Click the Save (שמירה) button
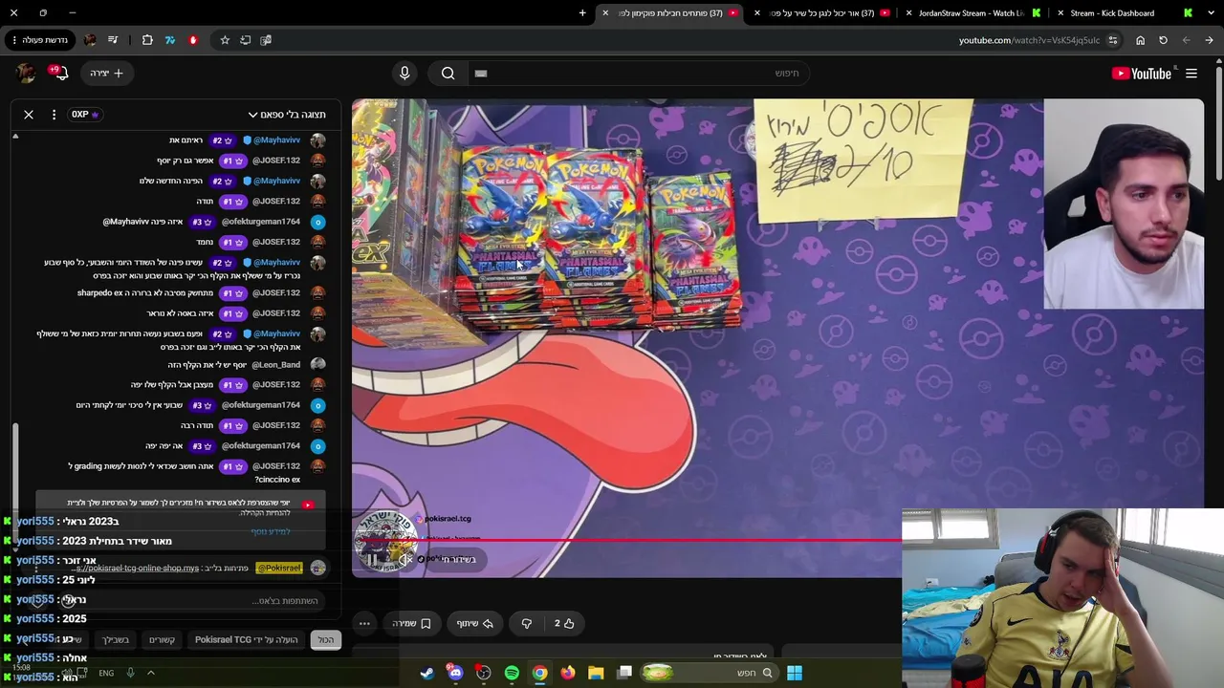The image size is (1224, 688). 412,624
